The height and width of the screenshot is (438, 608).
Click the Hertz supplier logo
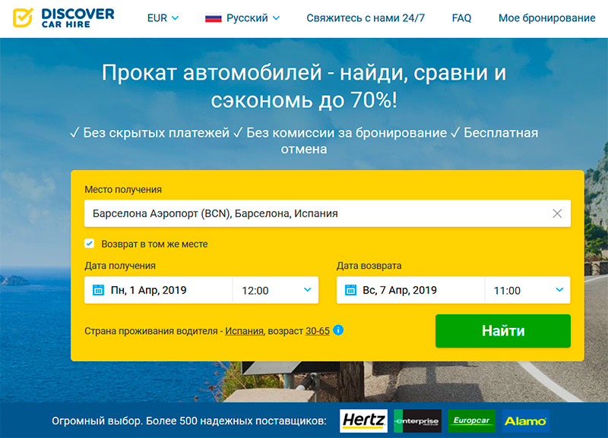pyautogui.click(x=363, y=421)
